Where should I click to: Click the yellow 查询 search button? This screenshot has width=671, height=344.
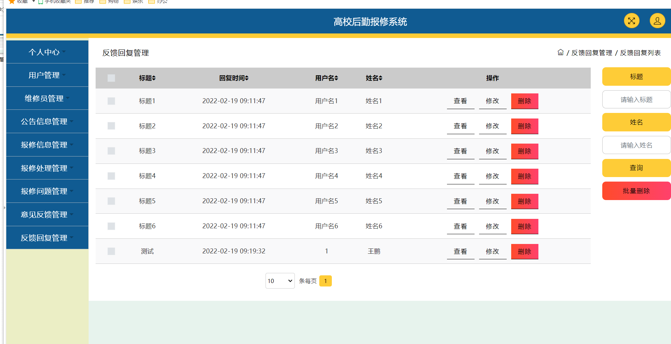pos(636,168)
